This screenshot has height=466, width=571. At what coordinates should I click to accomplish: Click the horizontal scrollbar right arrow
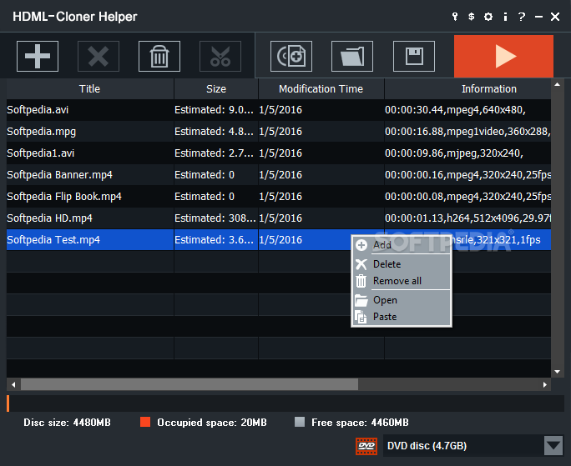click(545, 384)
